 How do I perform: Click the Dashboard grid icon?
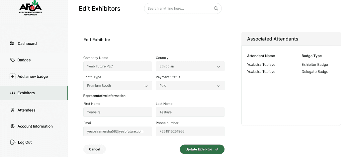pos(12,43)
